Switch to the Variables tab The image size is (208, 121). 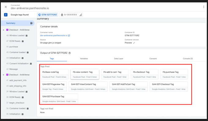[x=84, y=59]
